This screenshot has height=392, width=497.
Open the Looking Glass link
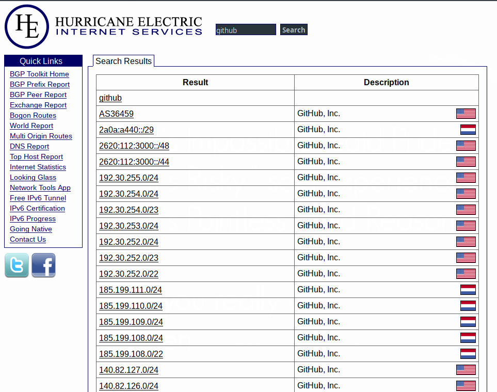pyautogui.click(x=33, y=177)
